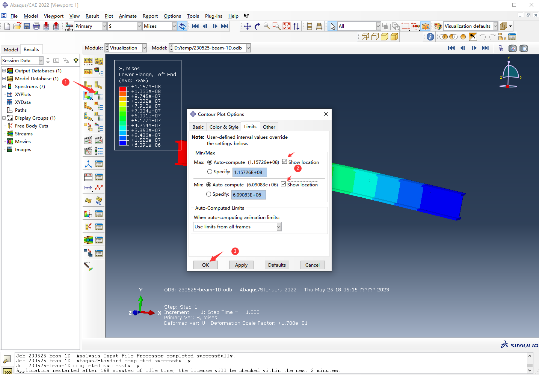This screenshot has width=539, height=375.
Task: Open Use limits from all frames dropdown
Action: 279,226
